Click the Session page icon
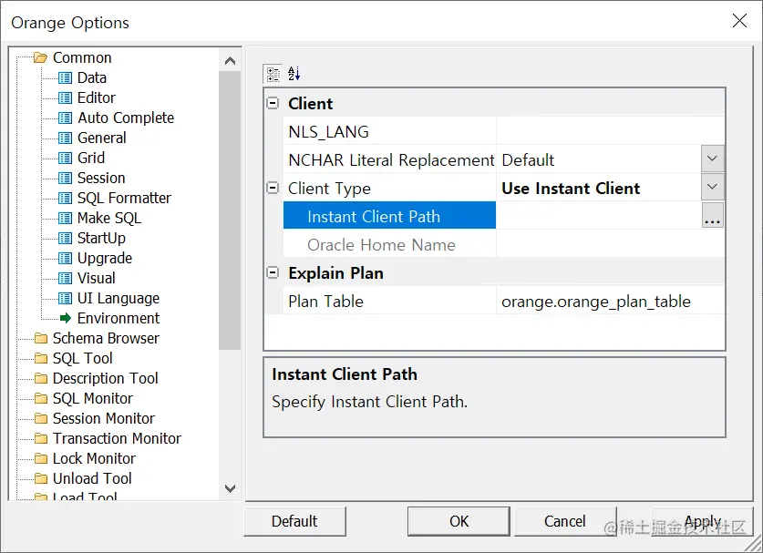The width and height of the screenshot is (763, 553). [x=66, y=178]
